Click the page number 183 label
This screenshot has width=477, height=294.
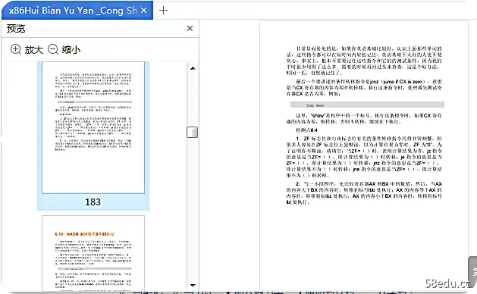click(93, 202)
